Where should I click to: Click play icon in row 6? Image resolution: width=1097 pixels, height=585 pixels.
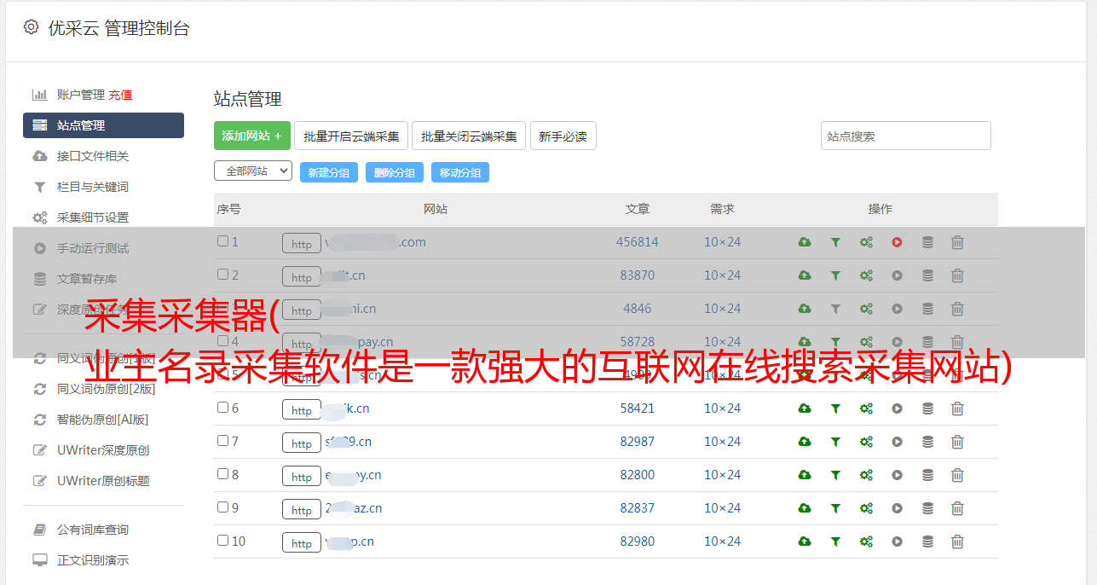tap(897, 408)
